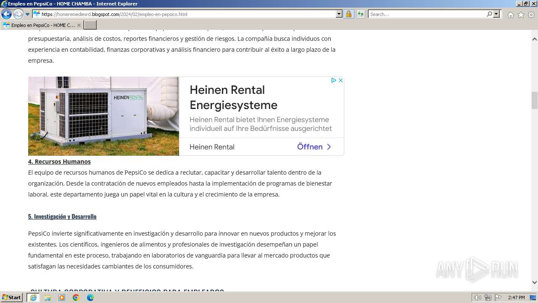Launch Chrome from the taskbar
Screen dimensions: 538x303
[x=76, y=298]
